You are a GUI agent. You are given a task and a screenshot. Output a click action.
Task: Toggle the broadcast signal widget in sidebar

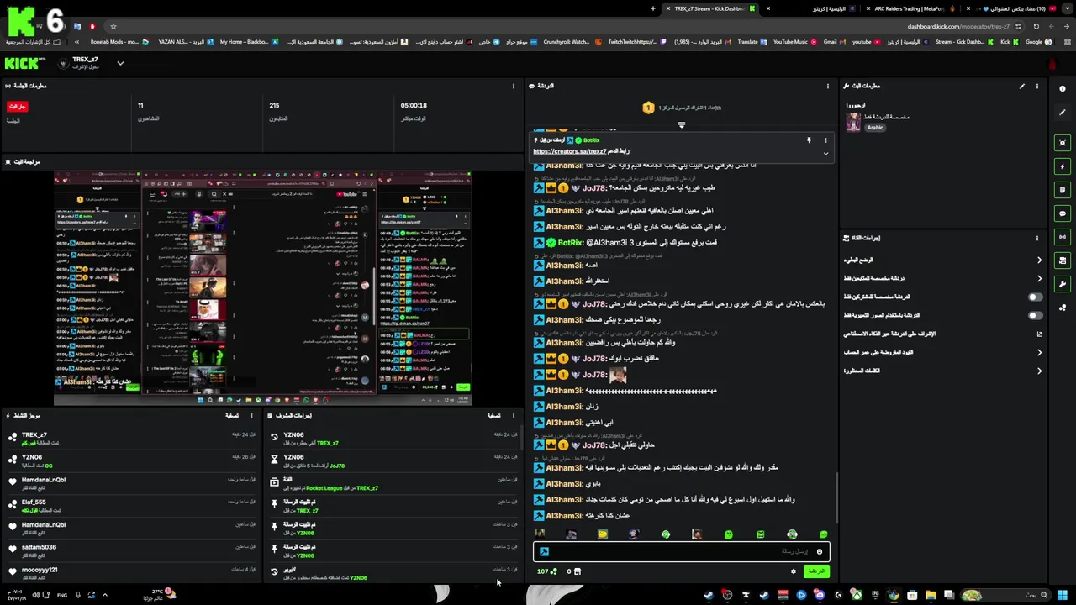(1063, 237)
